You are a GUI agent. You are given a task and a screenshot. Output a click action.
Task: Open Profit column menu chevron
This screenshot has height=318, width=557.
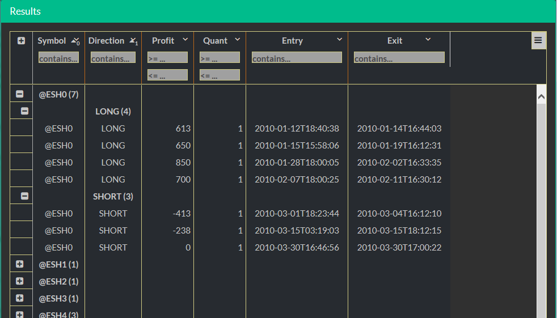coord(185,39)
